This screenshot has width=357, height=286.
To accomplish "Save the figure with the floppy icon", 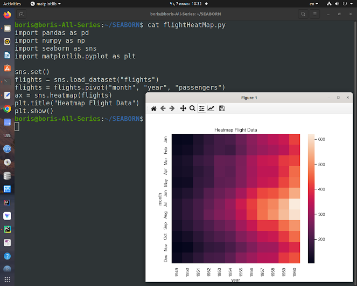I will (222, 108).
